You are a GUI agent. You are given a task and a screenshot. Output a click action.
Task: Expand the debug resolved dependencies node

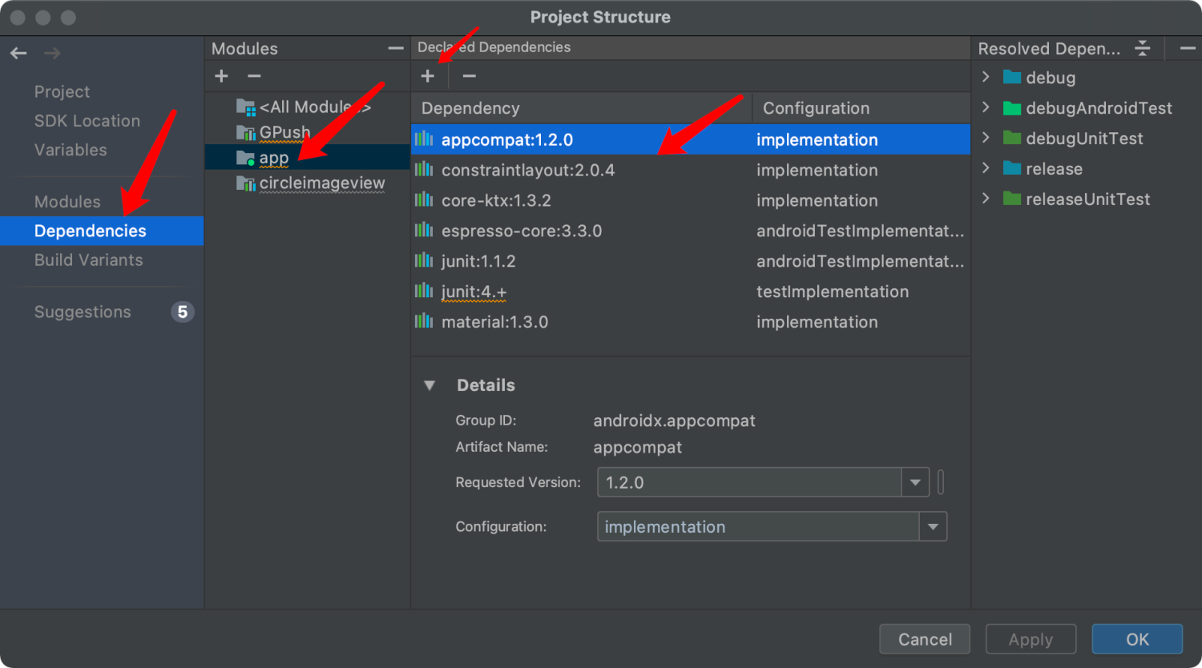(x=986, y=77)
